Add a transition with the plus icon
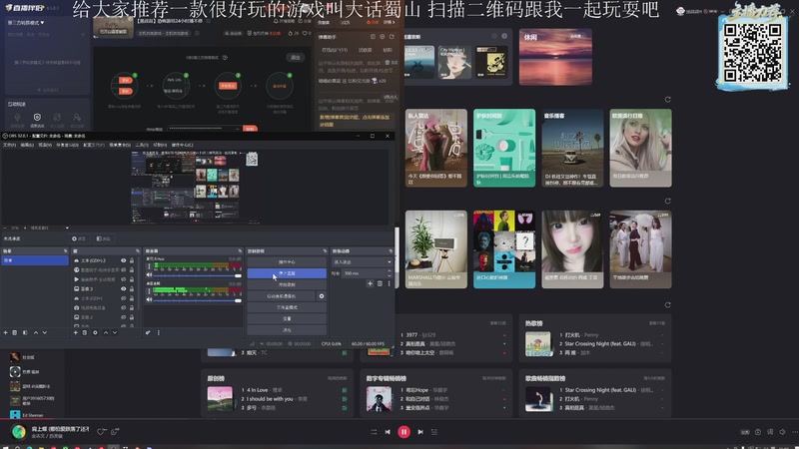The image size is (799, 449). 370,283
